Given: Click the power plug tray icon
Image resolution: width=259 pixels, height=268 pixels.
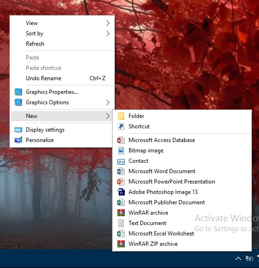Looking at the screenshot, I should pos(249,259).
